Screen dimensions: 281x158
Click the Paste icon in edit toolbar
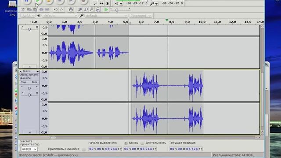click(35, 9)
